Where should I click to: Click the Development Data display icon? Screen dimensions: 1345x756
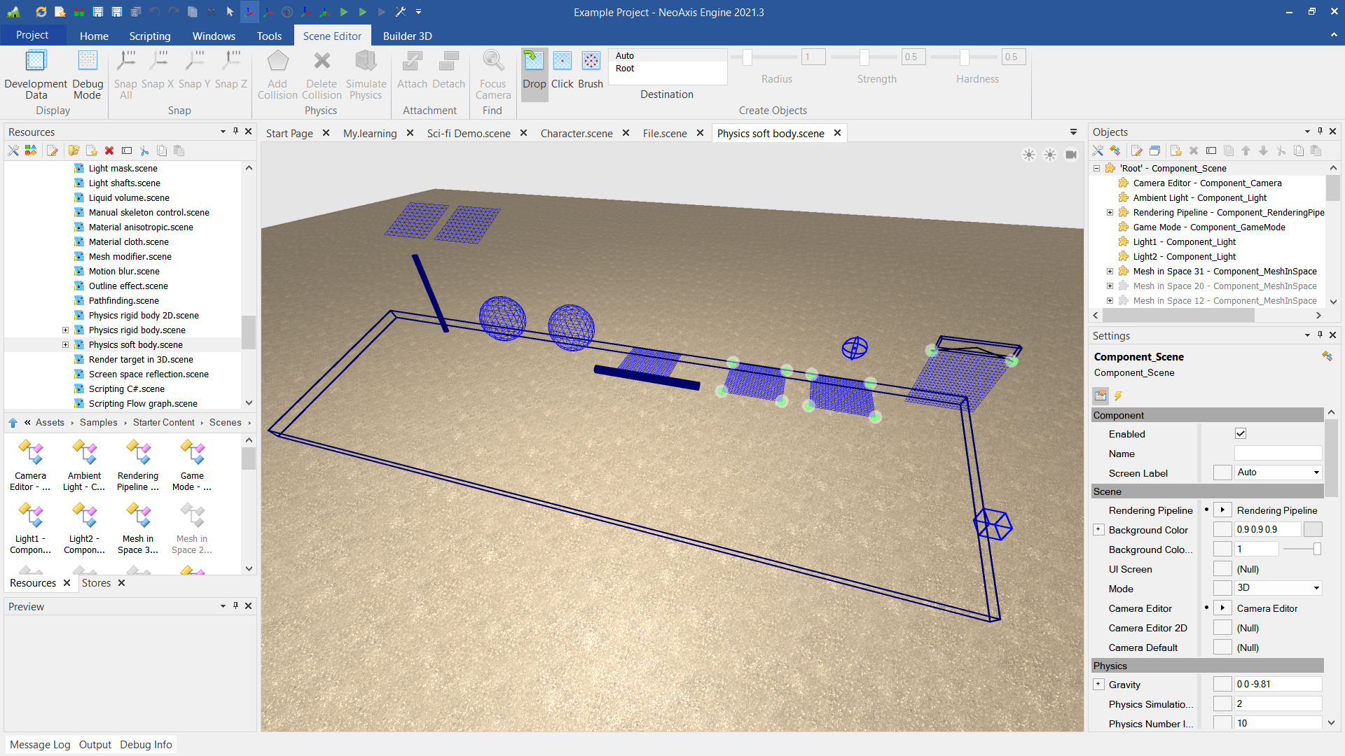[36, 61]
